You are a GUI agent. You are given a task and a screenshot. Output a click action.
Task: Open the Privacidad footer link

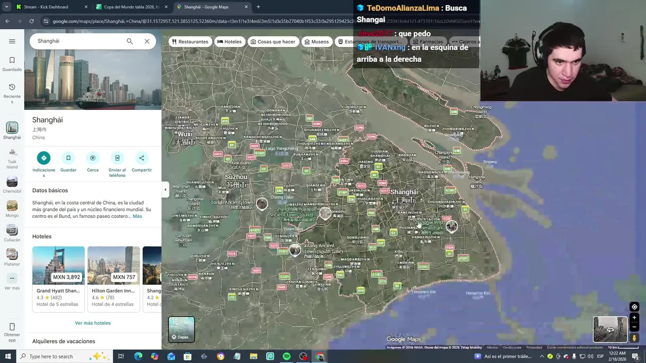pos(534,347)
